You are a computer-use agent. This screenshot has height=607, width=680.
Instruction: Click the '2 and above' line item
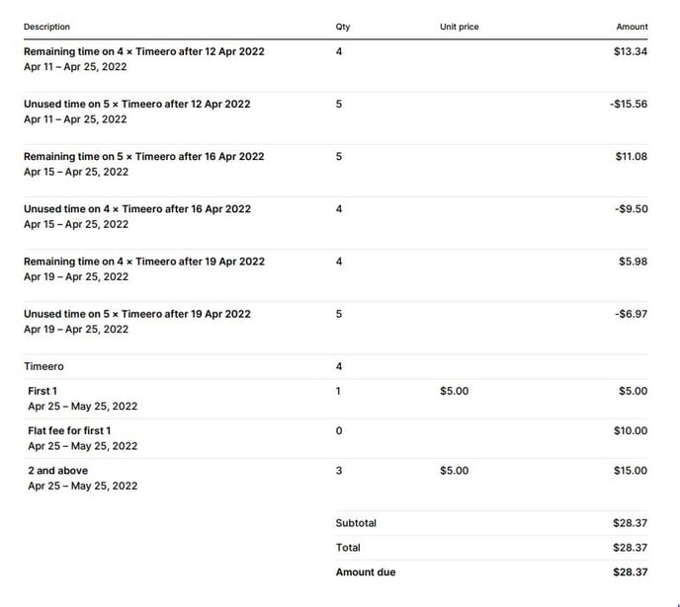click(x=57, y=471)
